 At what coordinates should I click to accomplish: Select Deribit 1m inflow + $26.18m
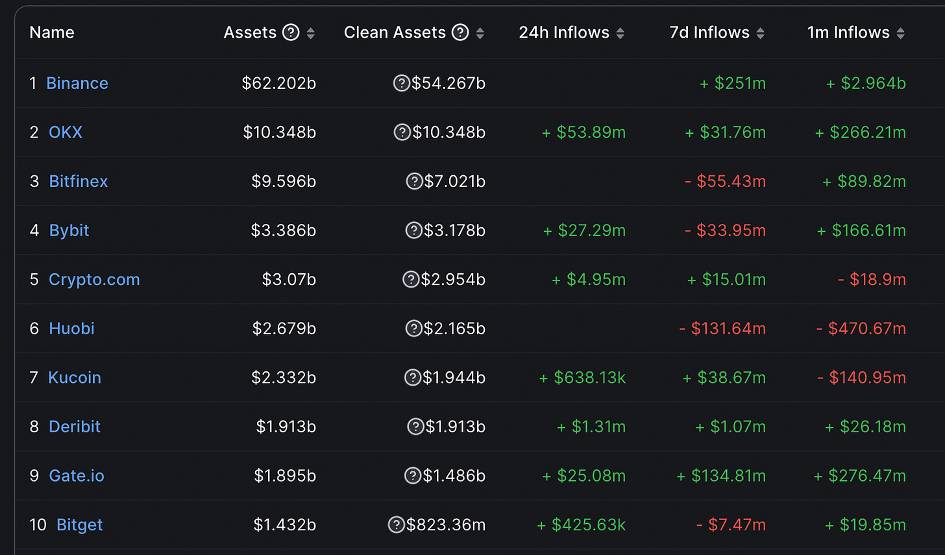coord(866,426)
